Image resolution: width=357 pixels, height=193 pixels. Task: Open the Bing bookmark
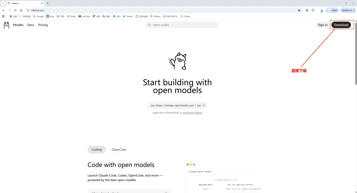pyautogui.click(x=50, y=17)
